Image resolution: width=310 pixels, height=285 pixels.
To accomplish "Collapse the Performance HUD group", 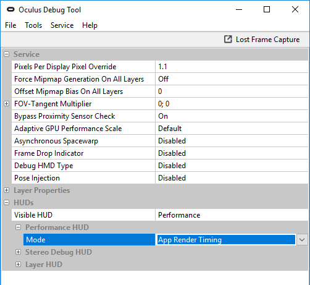I will pyautogui.click(x=19, y=228).
